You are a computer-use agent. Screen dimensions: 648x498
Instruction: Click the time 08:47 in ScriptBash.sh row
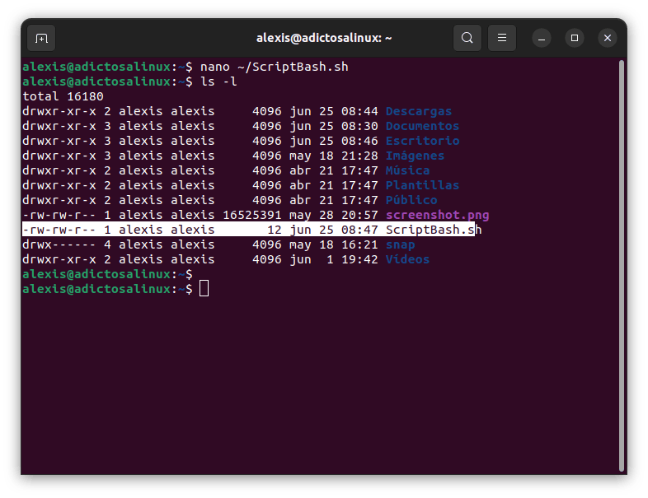click(359, 230)
